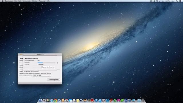Minimize the Geekbench 2 window

(x=21, y=54)
